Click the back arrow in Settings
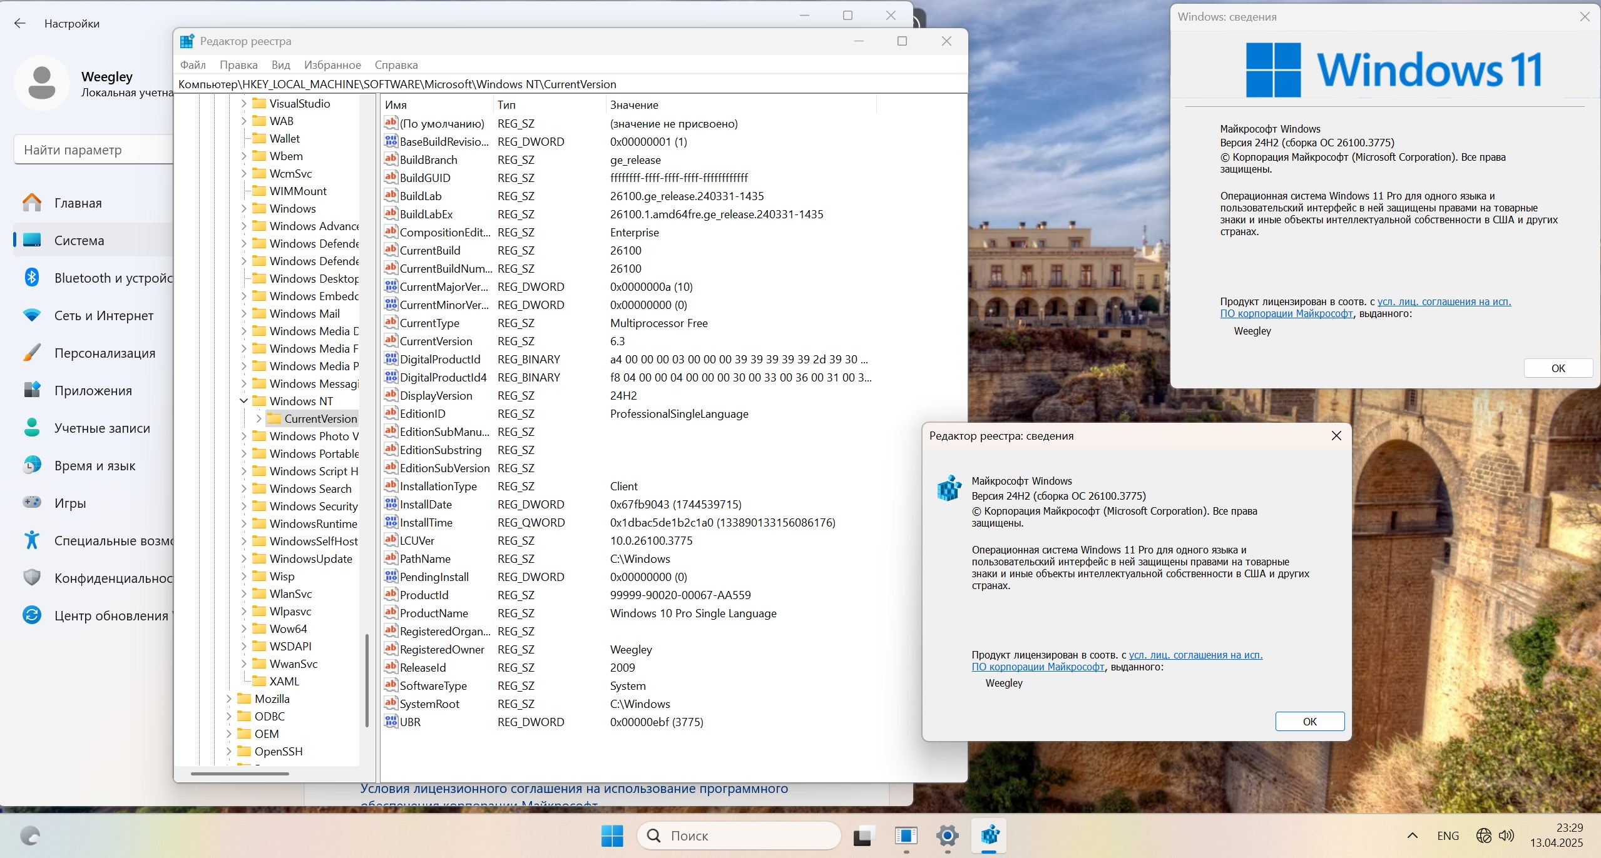Viewport: 1601px width, 858px height. (x=21, y=23)
